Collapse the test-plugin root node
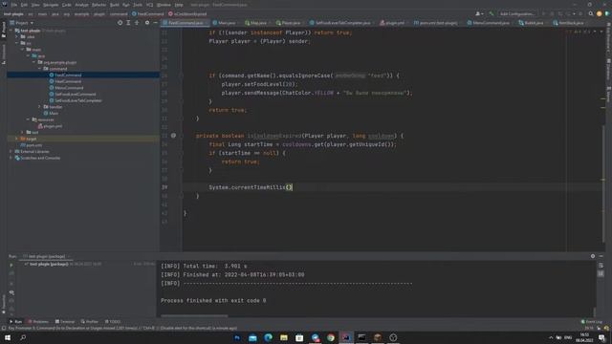The image size is (612, 344). 11,31
